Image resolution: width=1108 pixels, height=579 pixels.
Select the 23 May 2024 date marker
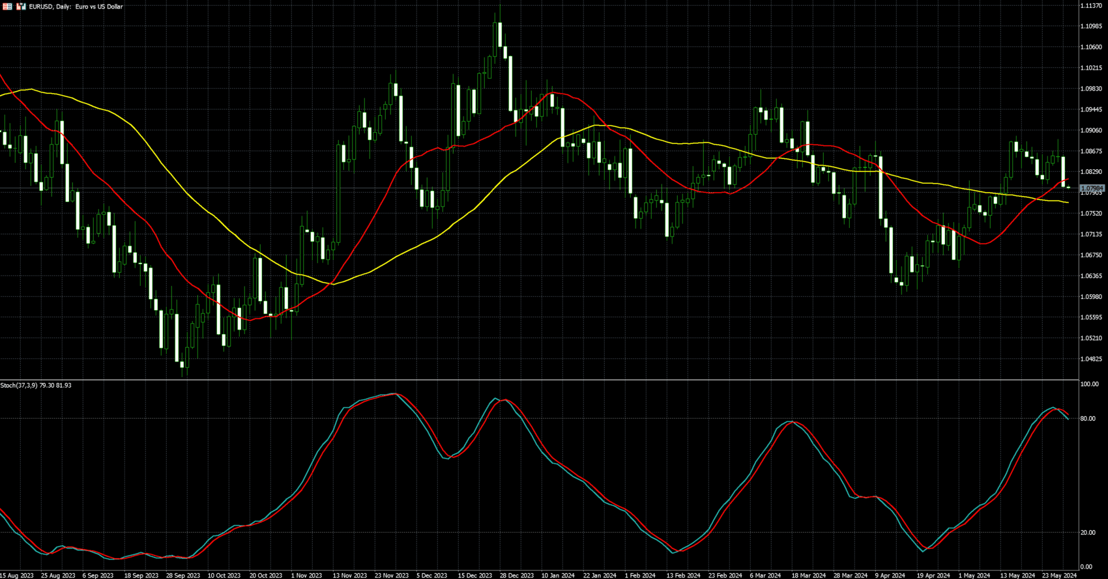click(1059, 575)
